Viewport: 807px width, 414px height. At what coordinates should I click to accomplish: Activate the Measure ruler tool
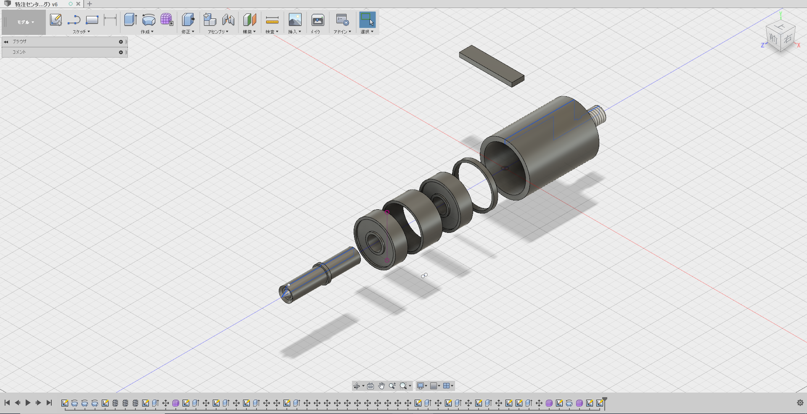click(x=272, y=20)
